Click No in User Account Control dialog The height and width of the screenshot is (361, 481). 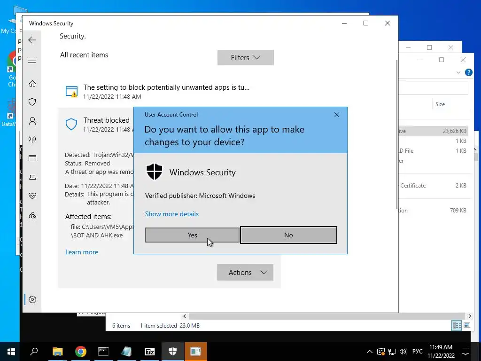tap(288, 235)
